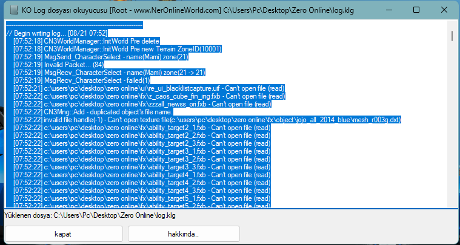
Task: Click the app icon in the title bar
Action: (x=13, y=10)
